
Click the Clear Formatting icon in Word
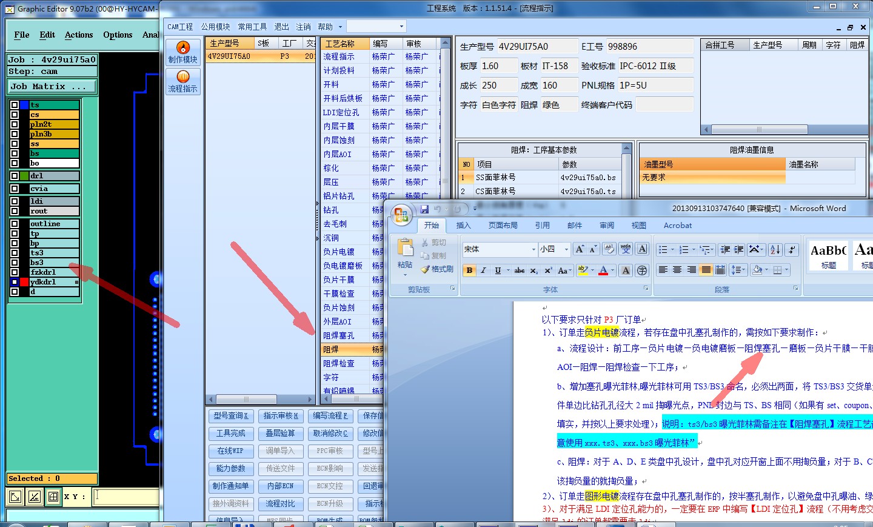pos(609,249)
